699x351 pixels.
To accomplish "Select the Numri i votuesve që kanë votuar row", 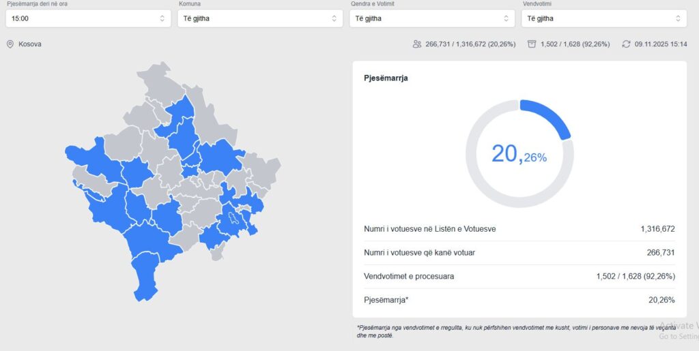I will [x=519, y=253].
